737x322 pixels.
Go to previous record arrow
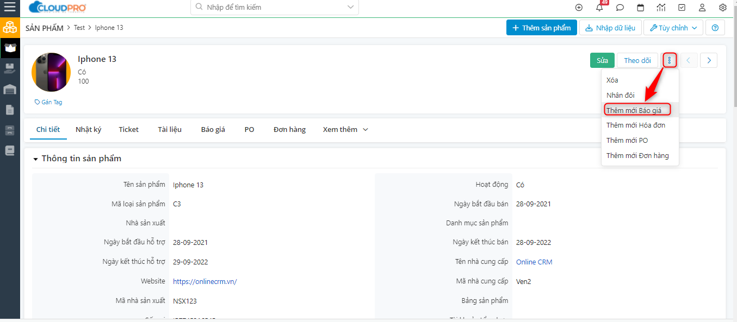tap(689, 60)
